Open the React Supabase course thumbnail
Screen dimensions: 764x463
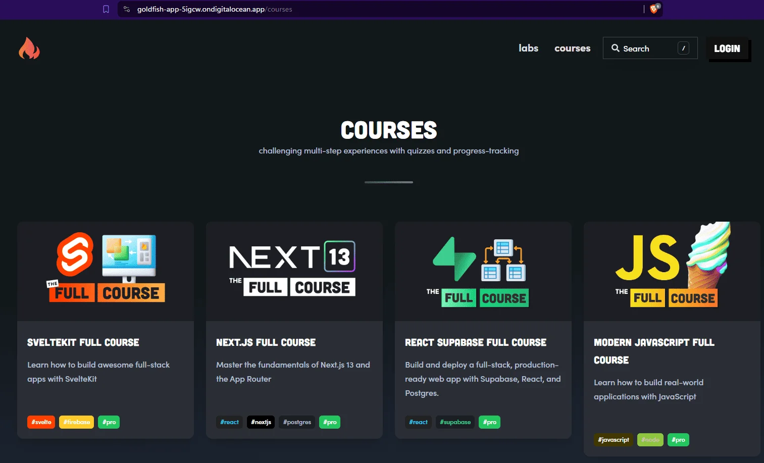coord(483,271)
